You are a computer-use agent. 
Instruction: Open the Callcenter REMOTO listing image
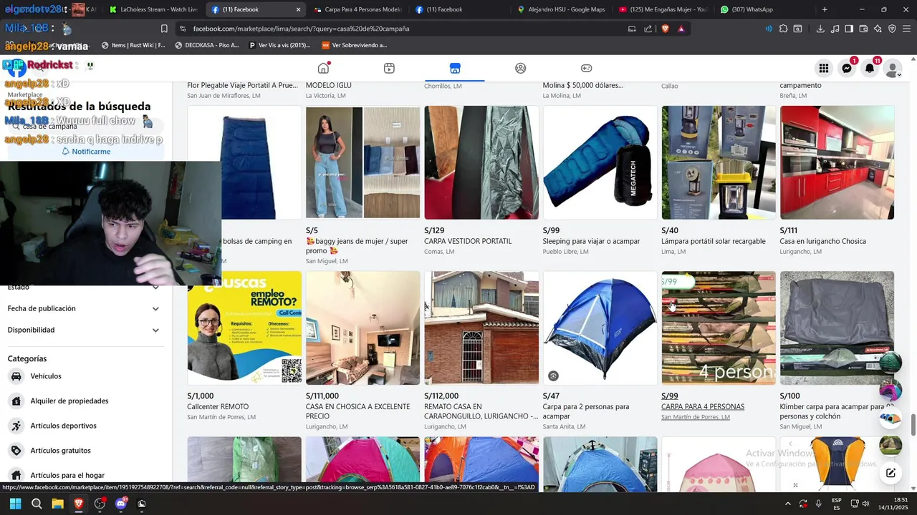click(x=244, y=328)
